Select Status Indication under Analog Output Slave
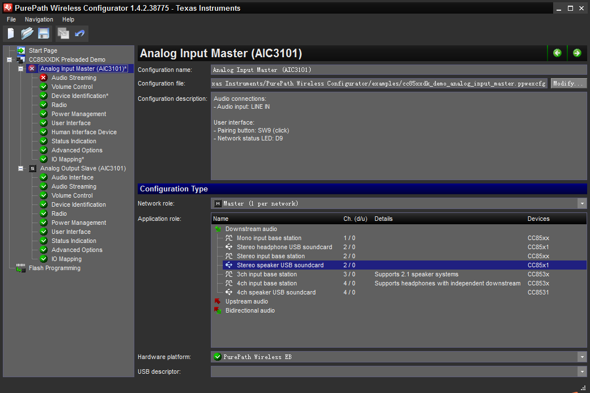Screen dimensions: 590x393 [74, 241]
